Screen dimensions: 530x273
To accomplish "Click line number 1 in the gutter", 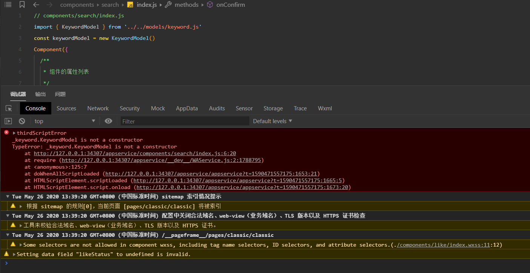I will pos(20,16).
